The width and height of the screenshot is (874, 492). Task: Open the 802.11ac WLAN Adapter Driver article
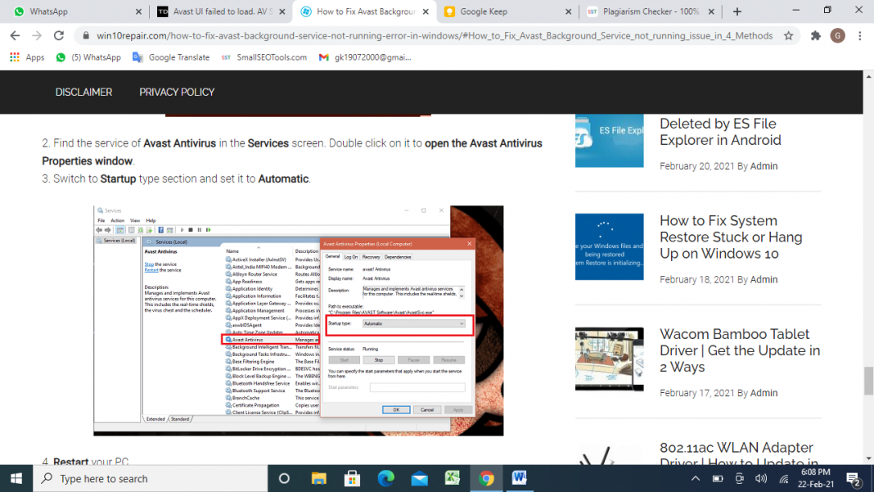tap(738, 454)
